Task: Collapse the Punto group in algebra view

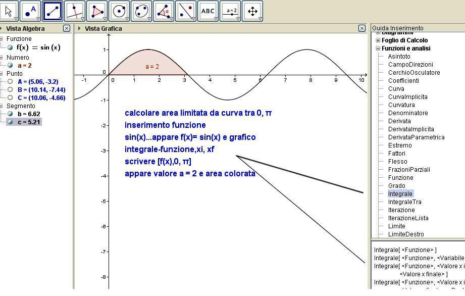Action: coord(1,74)
